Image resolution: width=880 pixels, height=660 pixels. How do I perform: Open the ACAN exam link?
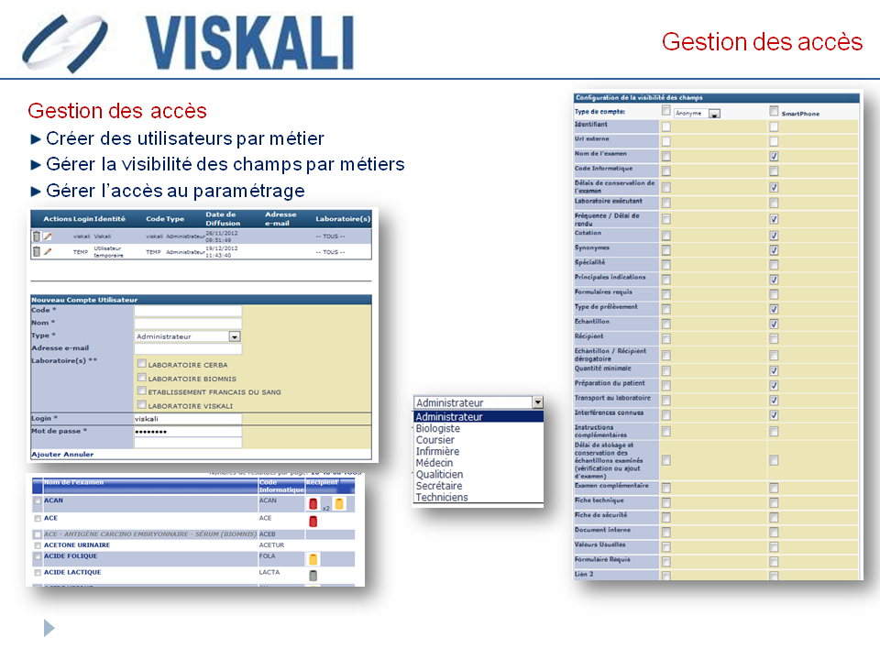53,500
